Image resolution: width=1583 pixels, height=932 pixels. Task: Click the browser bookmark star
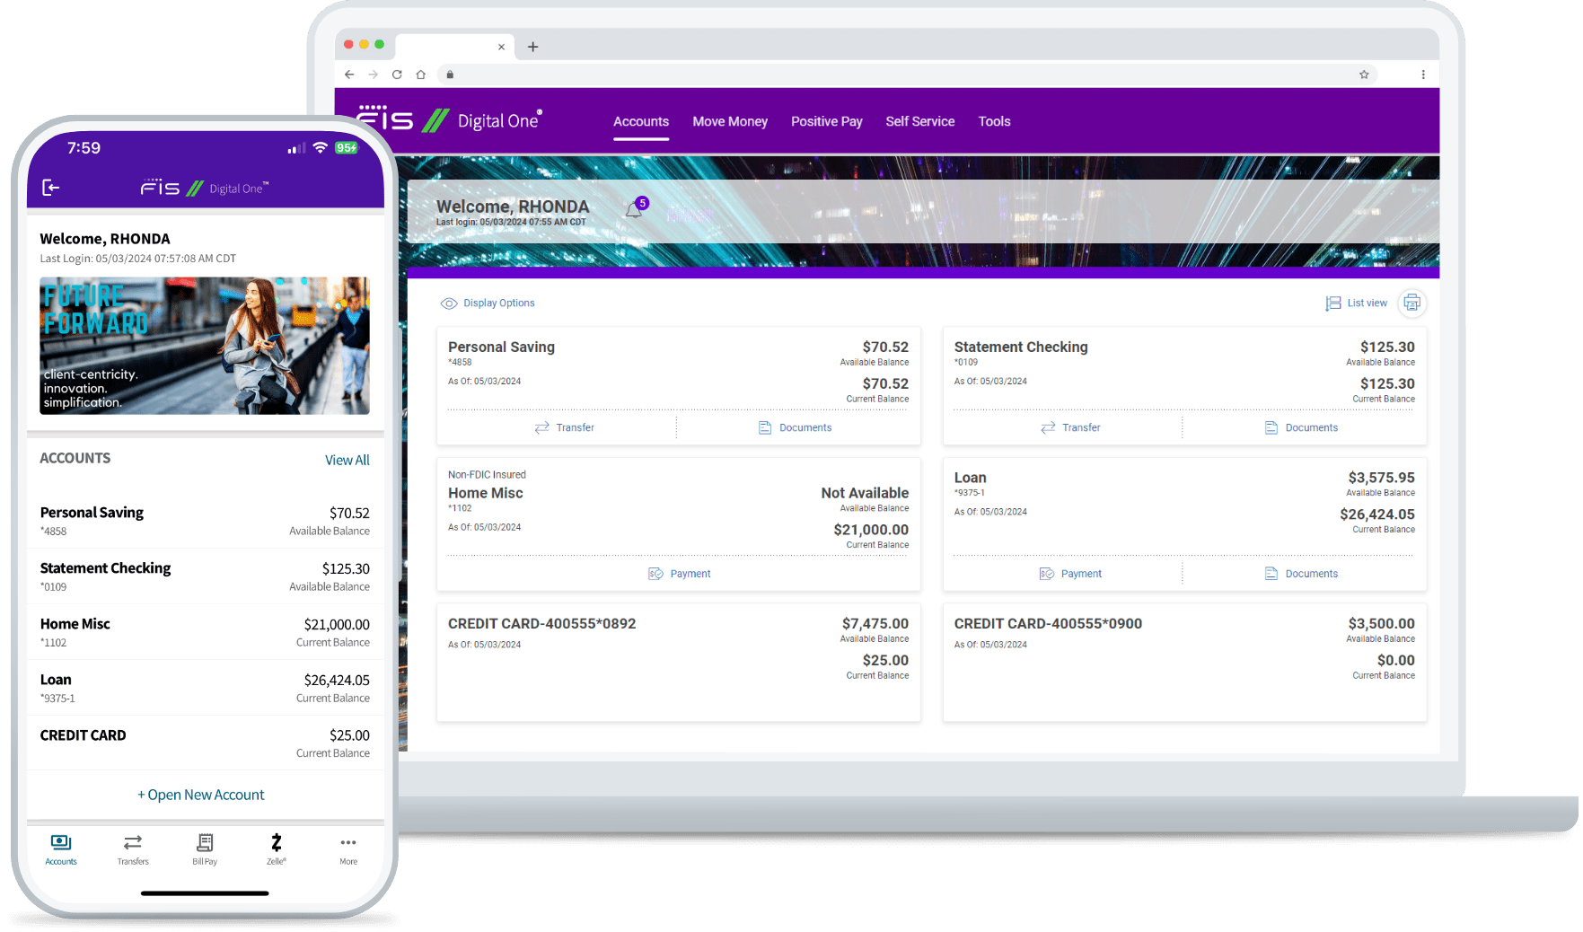tap(1364, 75)
